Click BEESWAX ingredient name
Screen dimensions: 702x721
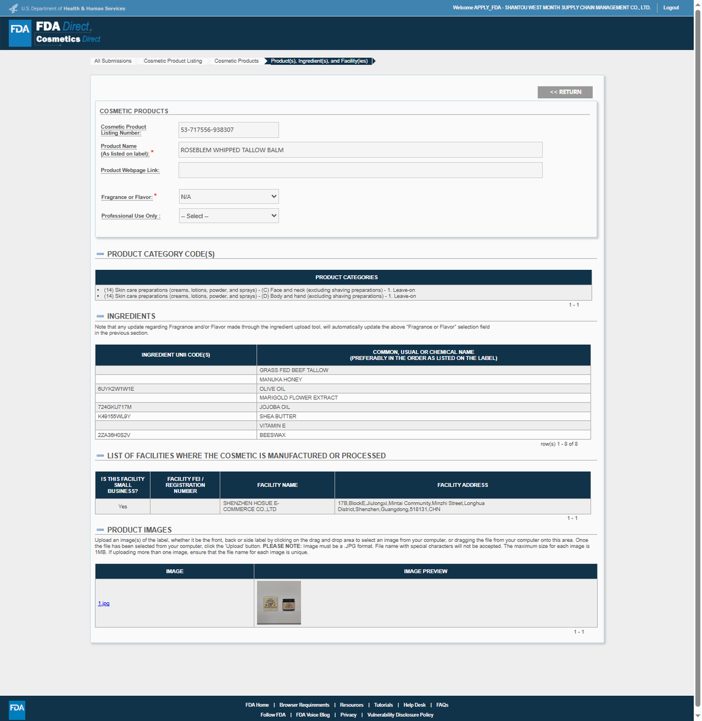click(273, 435)
